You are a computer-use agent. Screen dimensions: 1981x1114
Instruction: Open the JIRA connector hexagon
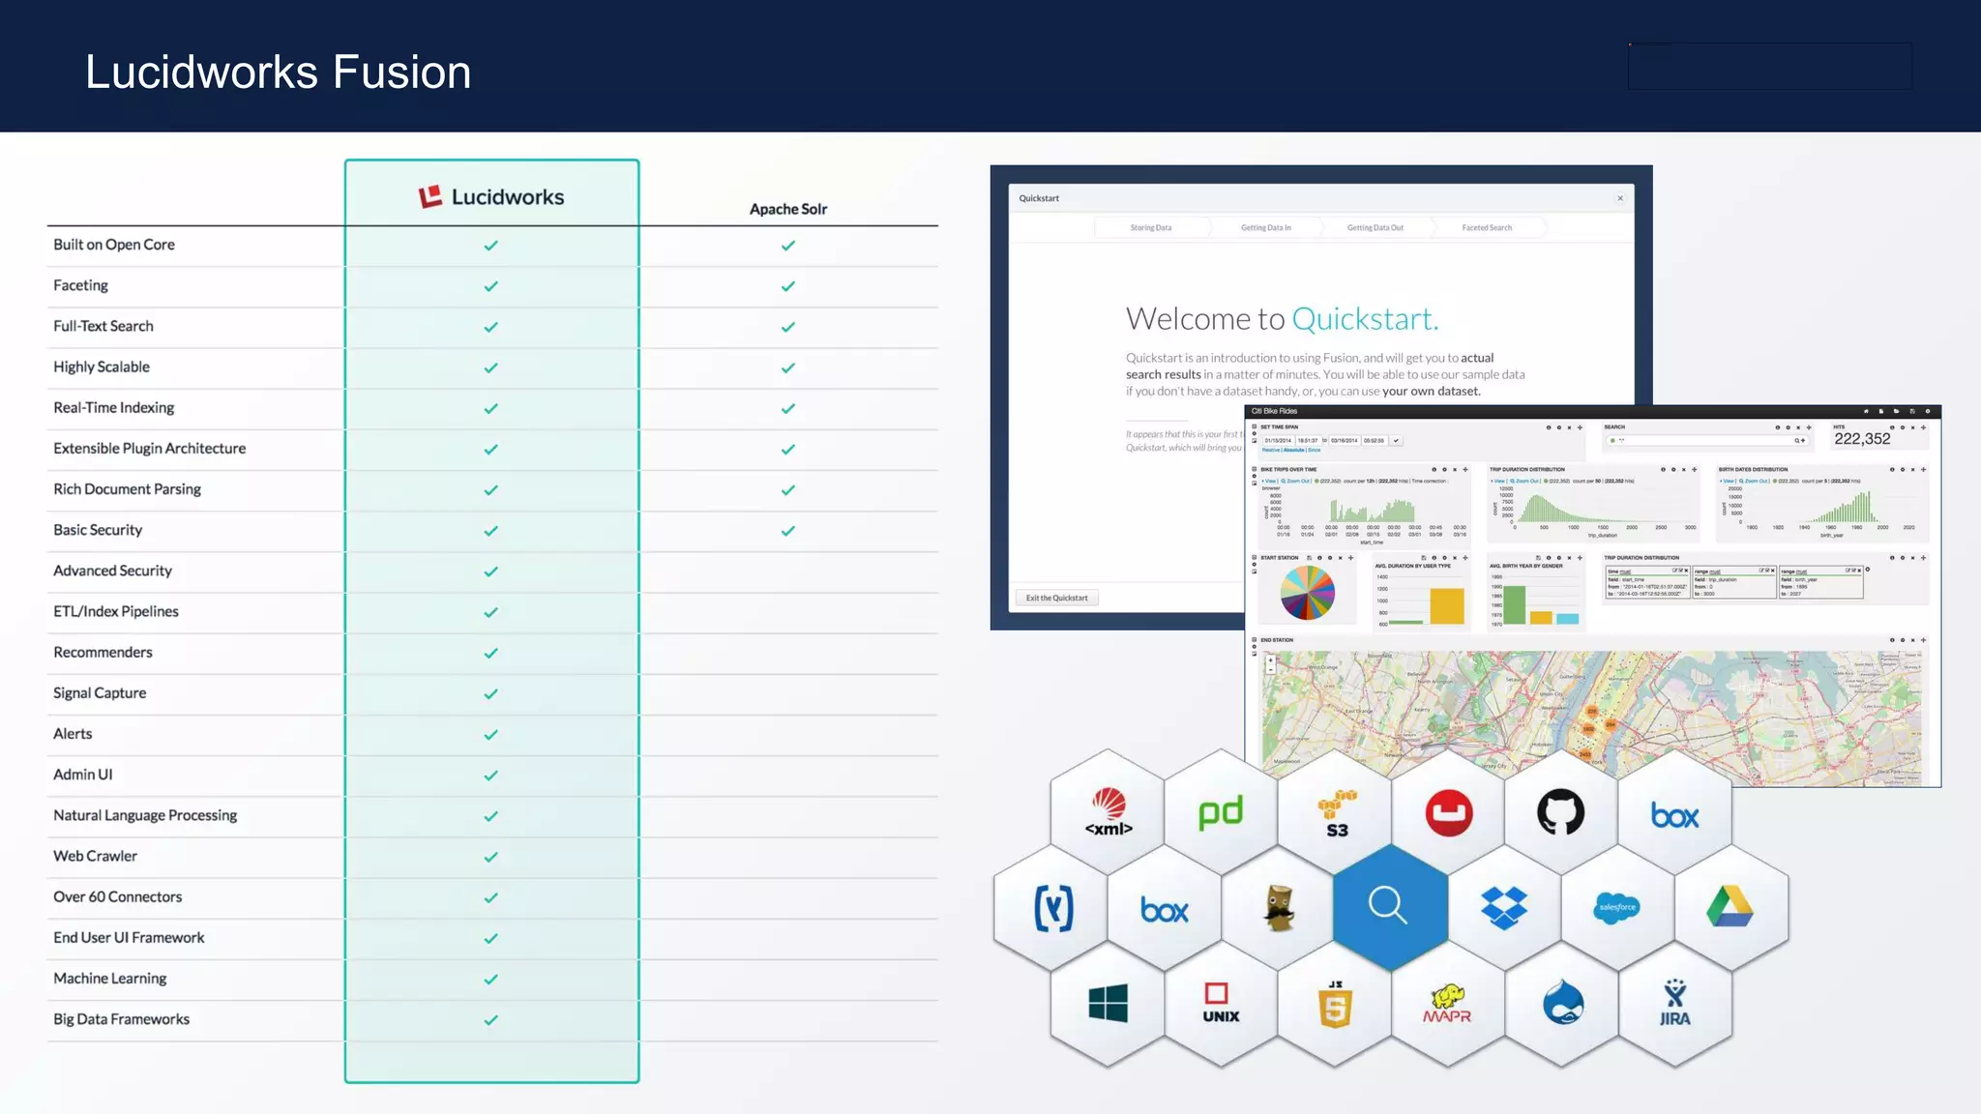1674,1004
